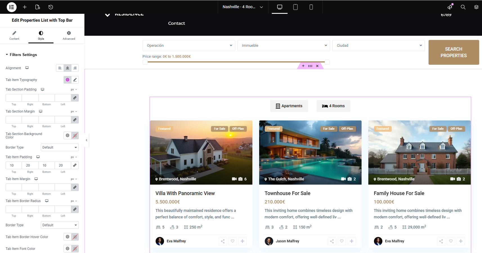This screenshot has height=253, width=482.
Task: Switch preview to mobile device view
Action: click(311, 7)
